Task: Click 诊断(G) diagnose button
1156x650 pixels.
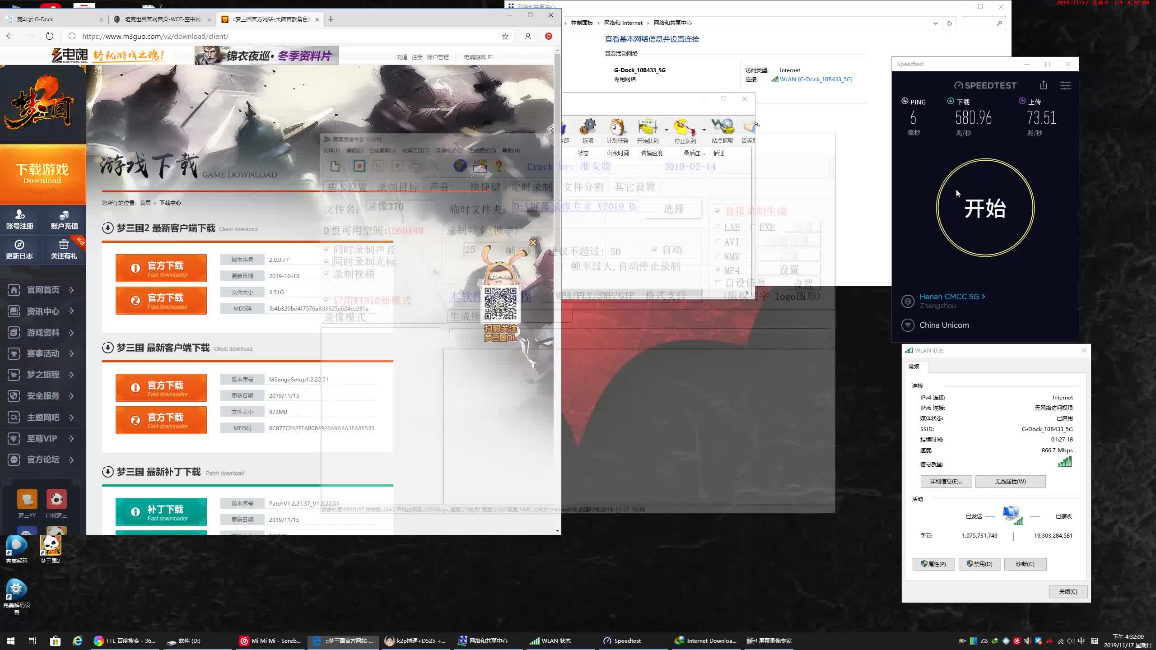Action: point(1025,564)
